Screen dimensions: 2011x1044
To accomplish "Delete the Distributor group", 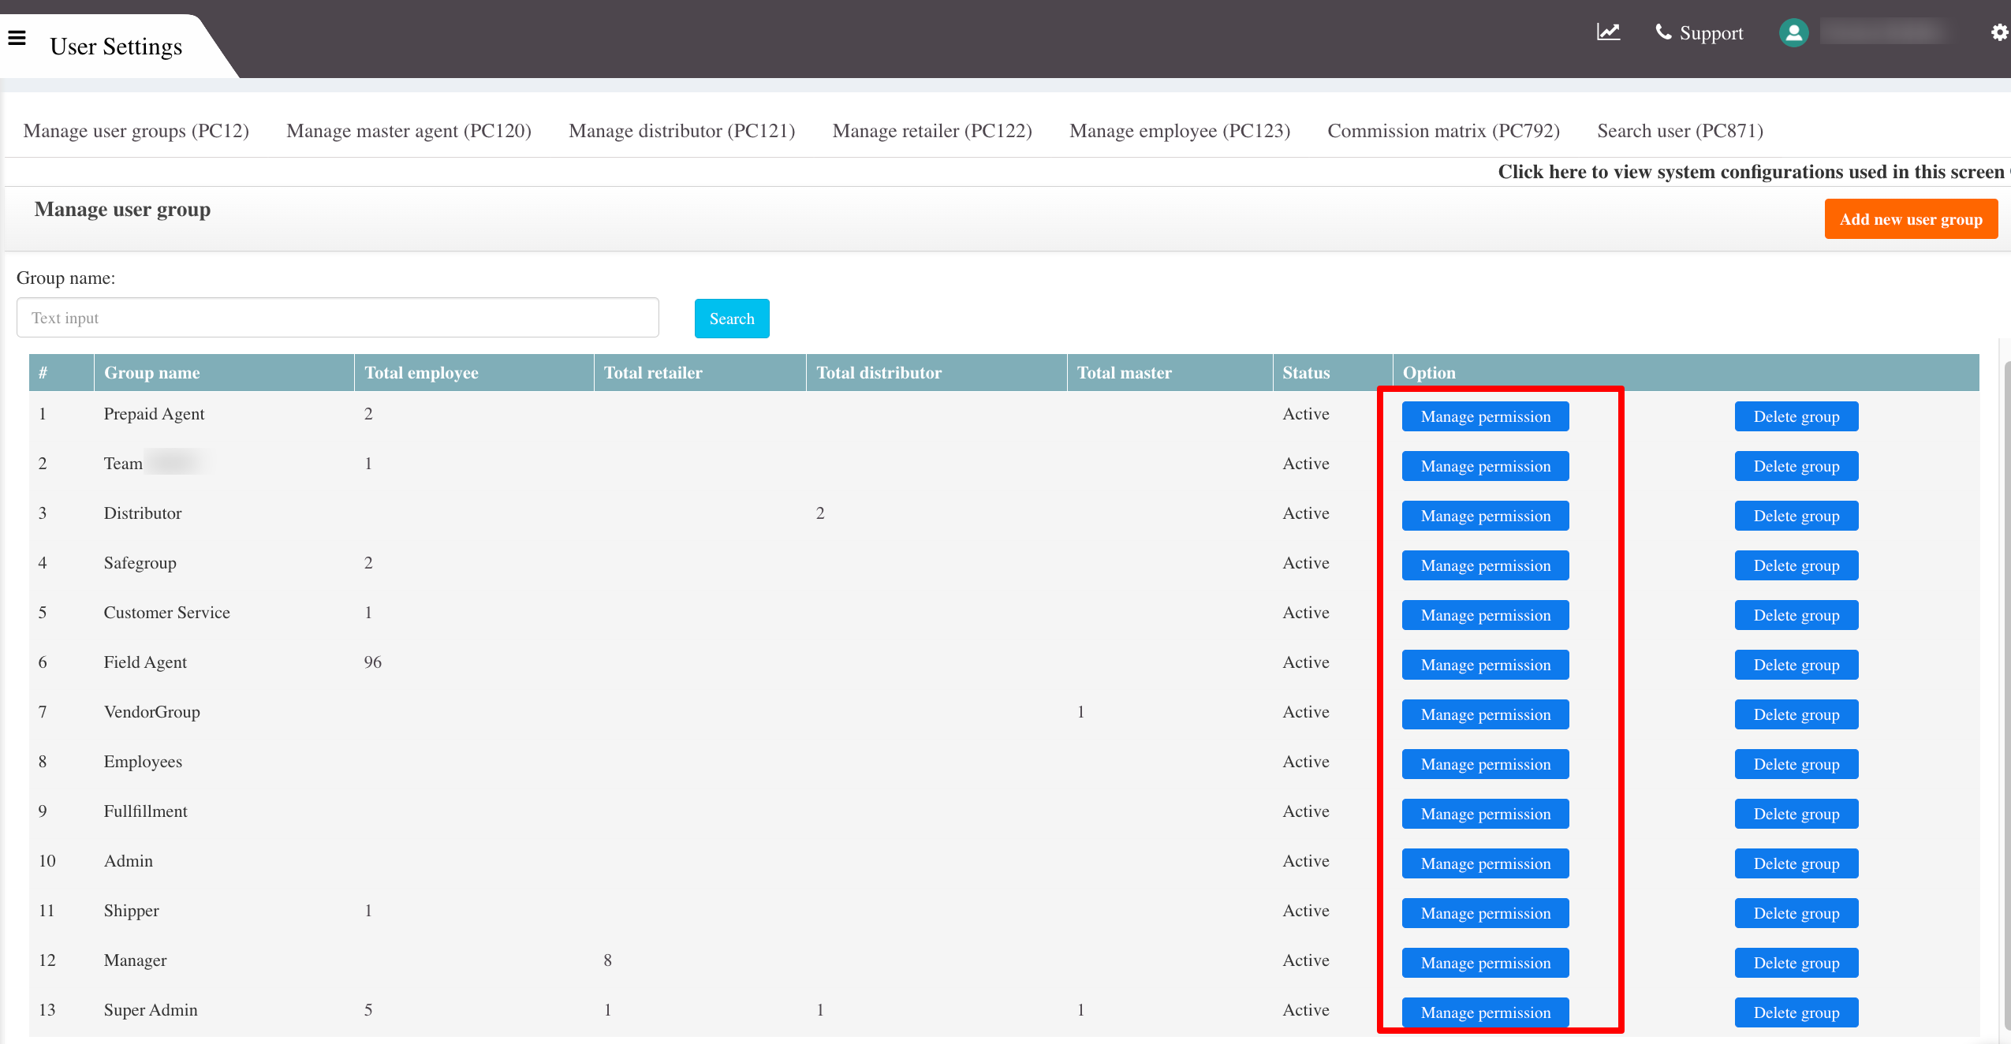I will coord(1796,516).
